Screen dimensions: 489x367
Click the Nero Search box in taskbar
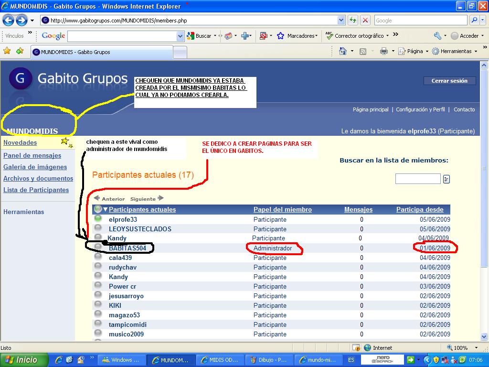click(x=383, y=360)
